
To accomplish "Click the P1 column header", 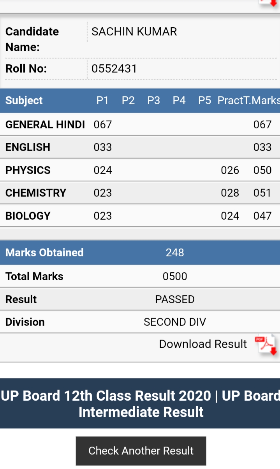I will pyautogui.click(x=102, y=101).
